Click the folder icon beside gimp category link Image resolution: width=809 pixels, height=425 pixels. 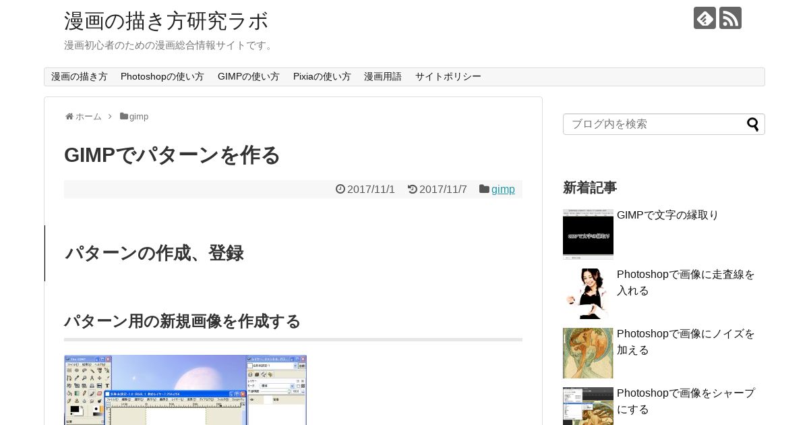(484, 190)
